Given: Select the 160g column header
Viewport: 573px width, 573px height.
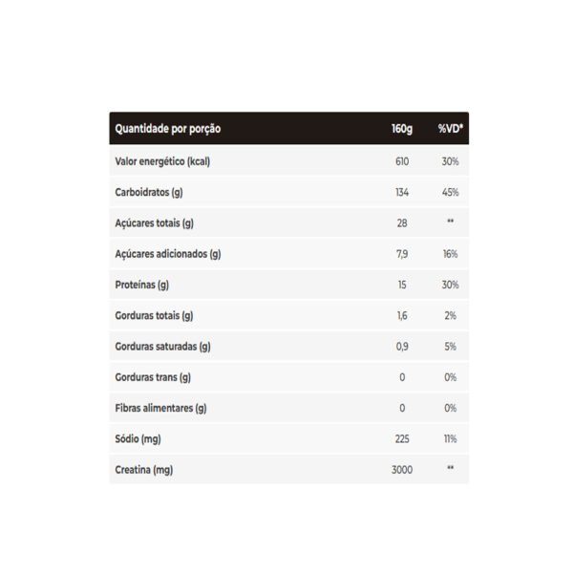Looking at the screenshot, I should pyautogui.click(x=402, y=129).
